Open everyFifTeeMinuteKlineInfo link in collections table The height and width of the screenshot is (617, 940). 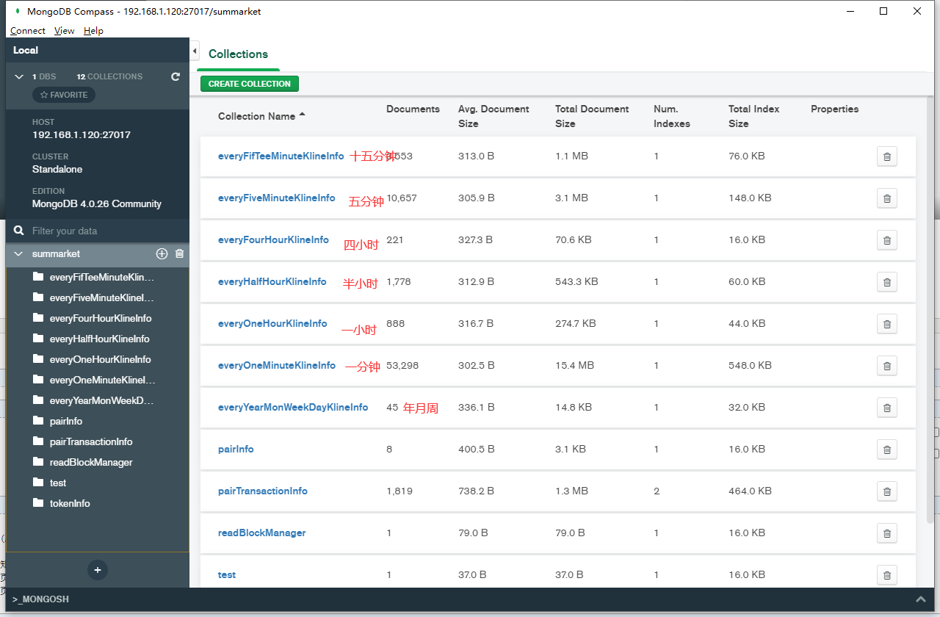point(281,156)
